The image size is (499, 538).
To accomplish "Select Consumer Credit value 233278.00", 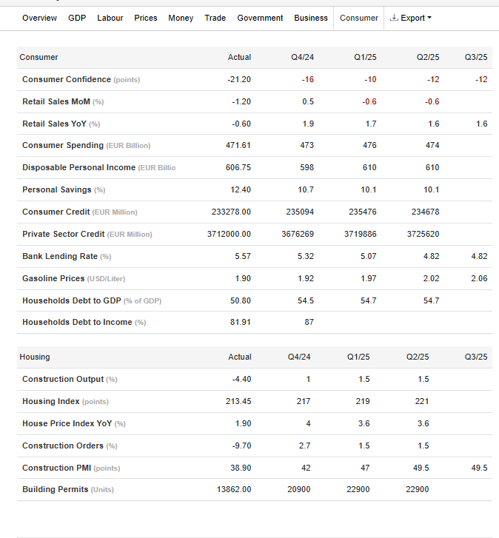I will point(231,212).
